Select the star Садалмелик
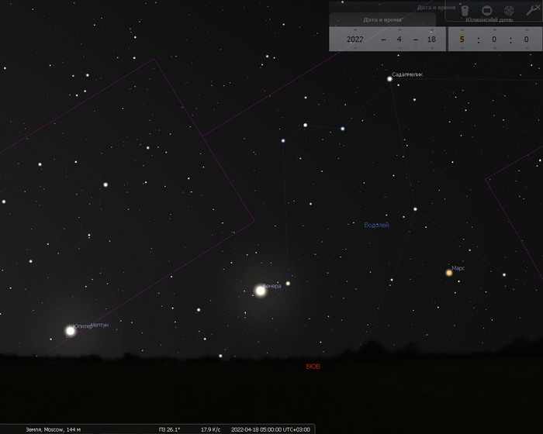This screenshot has width=543, height=434. pyautogui.click(x=389, y=79)
